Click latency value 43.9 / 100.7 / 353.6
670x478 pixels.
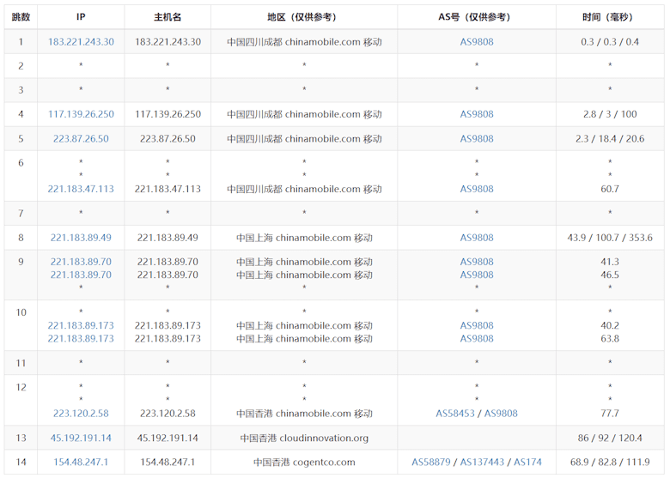click(x=609, y=238)
